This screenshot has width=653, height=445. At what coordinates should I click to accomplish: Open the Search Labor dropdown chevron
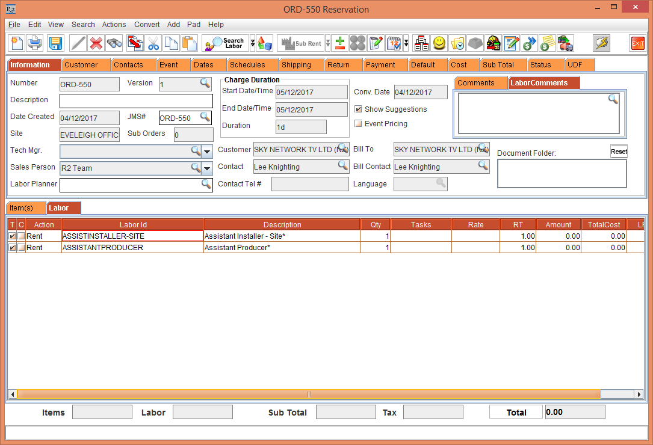[251, 43]
